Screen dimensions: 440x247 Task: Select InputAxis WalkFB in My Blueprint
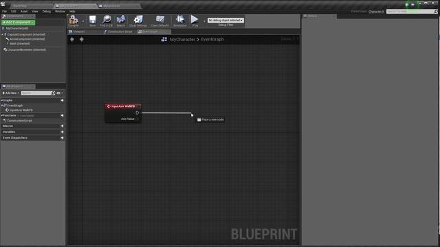coord(21,110)
